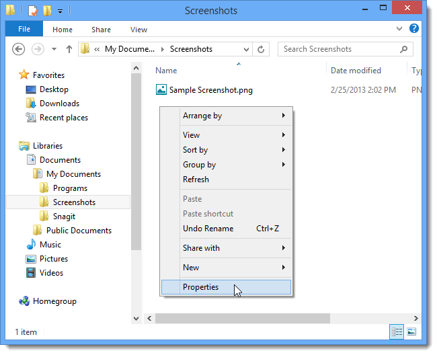Click the Sample Screenshot.png image file icon
Viewport: 437px width, 355px height.
(x=161, y=89)
